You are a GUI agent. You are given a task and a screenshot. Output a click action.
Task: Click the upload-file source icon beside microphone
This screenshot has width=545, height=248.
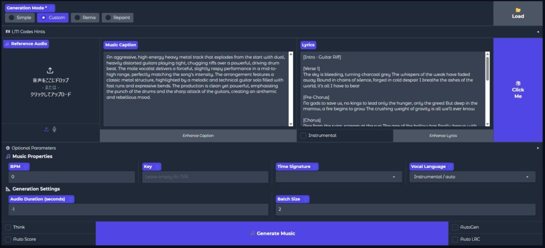[x=46, y=129]
